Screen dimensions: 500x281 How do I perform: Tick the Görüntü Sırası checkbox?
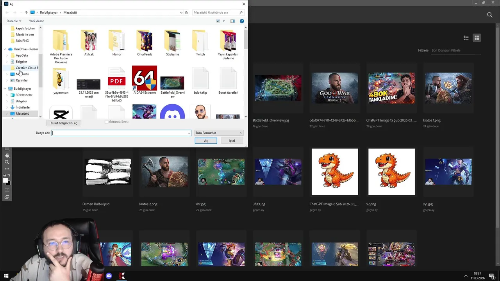pyautogui.click(x=107, y=122)
